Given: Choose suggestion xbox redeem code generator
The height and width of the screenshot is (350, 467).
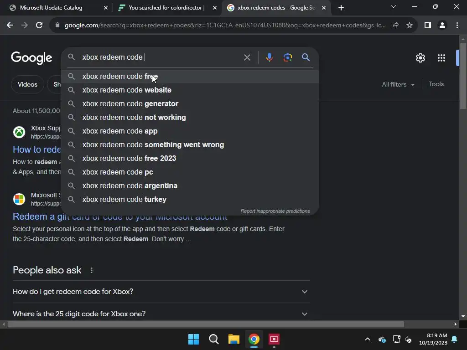Looking at the screenshot, I should coord(190,103).
